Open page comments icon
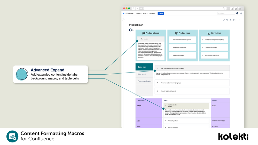This screenshot has width=258, height=145. [x=227, y=20]
